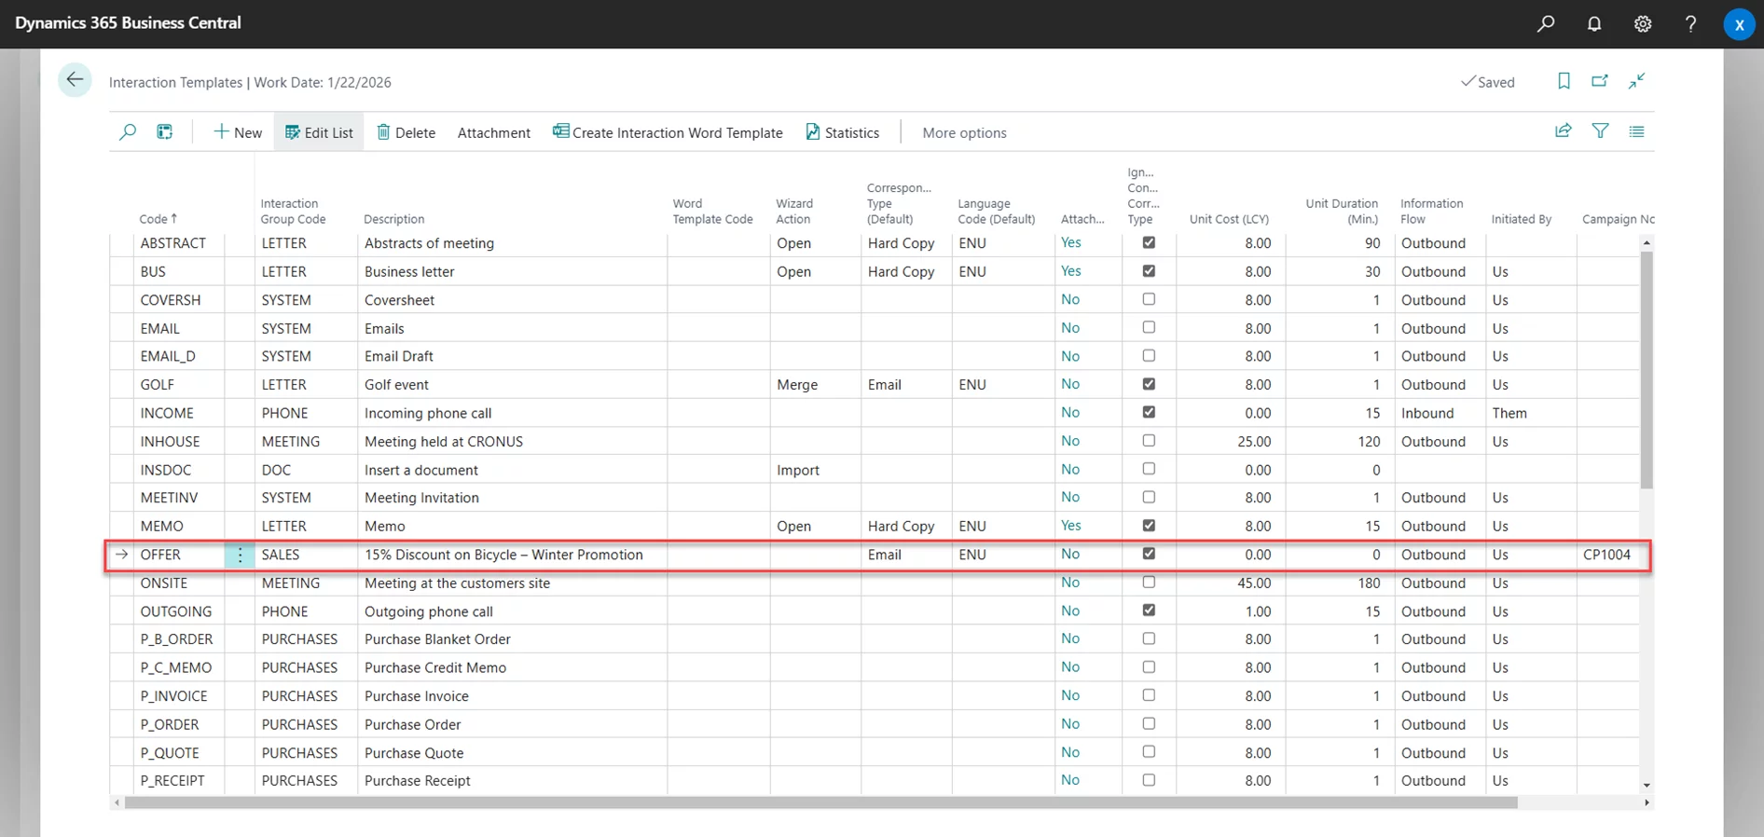Open the three-dot menu for OFFER row

[240, 555]
